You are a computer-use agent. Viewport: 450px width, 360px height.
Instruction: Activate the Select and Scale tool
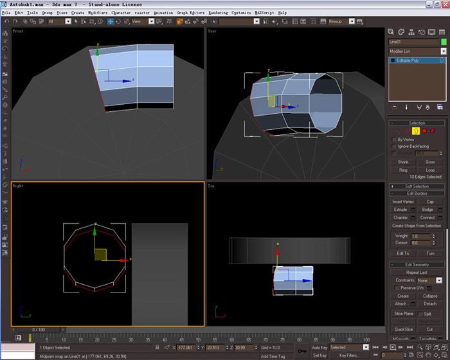click(x=127, y=21)
